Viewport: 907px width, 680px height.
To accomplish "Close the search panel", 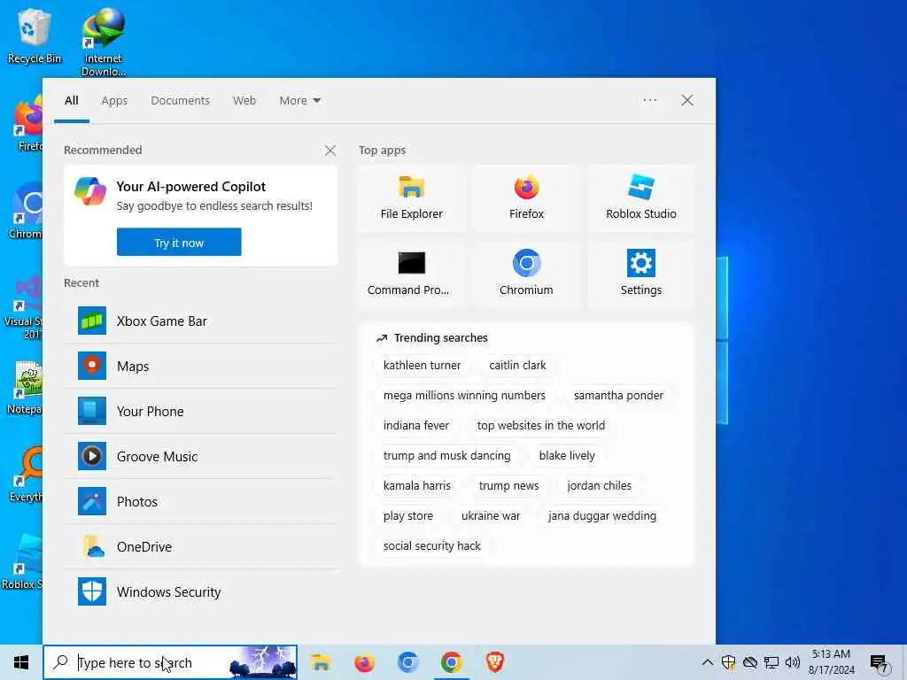I will tap(686, 100).
